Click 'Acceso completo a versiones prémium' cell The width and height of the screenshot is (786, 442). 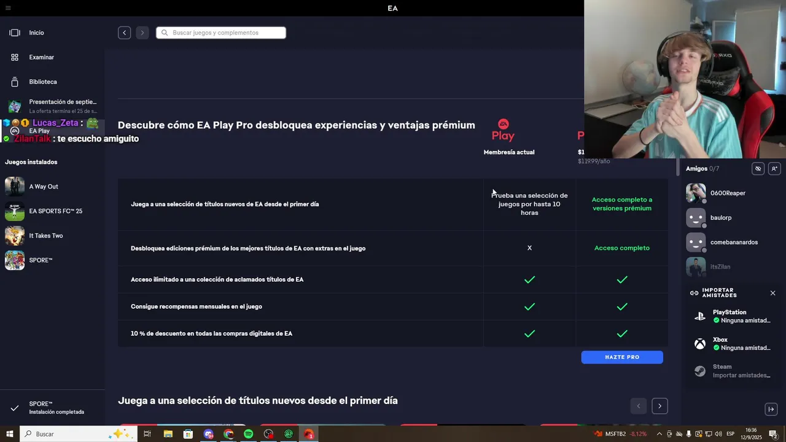click(x=622, y=204)
